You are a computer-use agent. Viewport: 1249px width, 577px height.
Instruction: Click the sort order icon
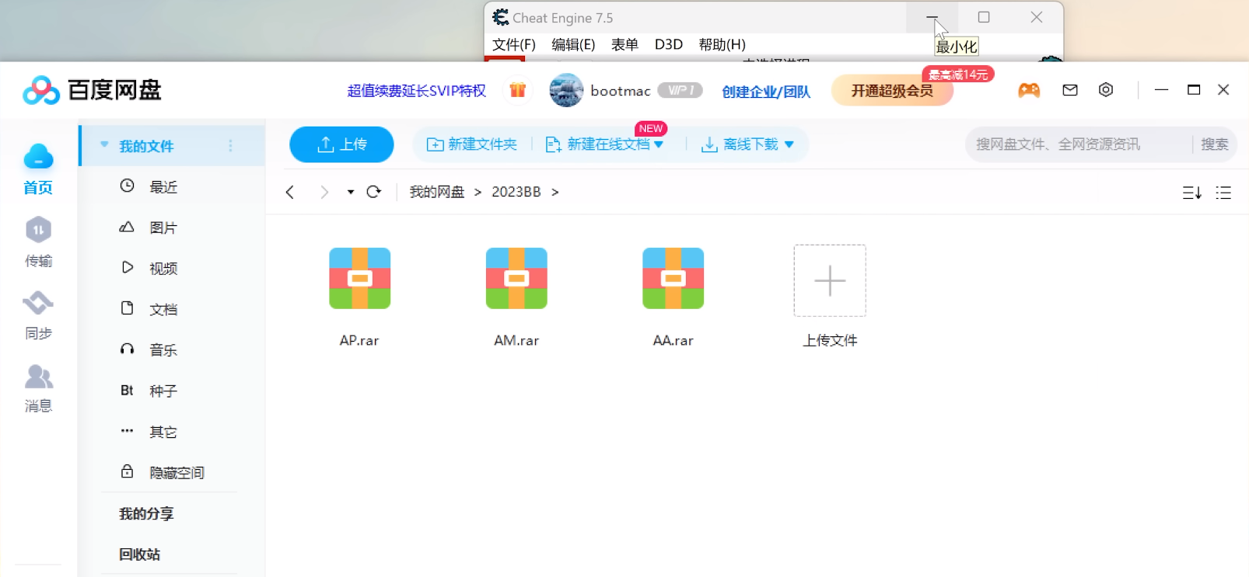coord(1191,193)
